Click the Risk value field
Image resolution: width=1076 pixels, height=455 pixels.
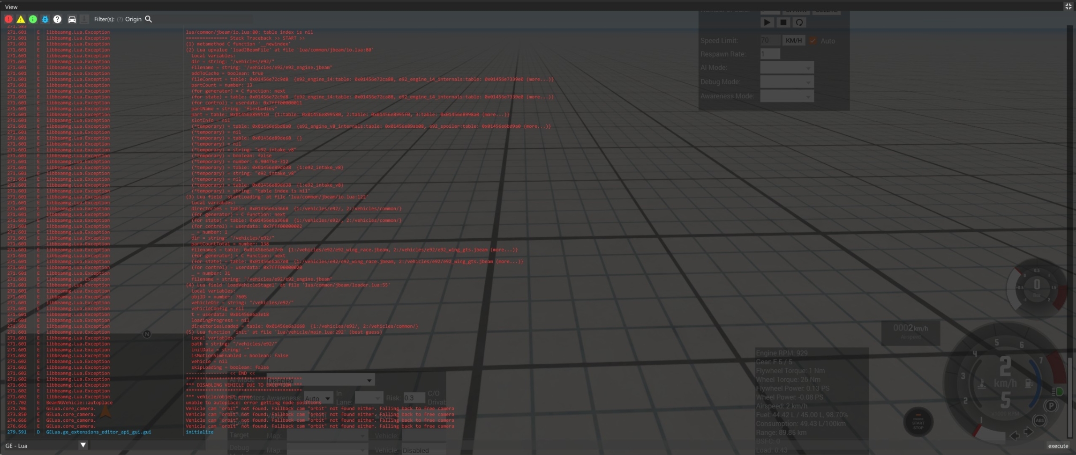pos(414,398)
